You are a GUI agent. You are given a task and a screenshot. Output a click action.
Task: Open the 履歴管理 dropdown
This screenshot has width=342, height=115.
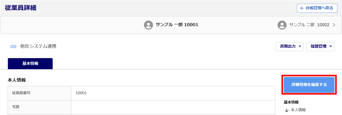coord(320,46)
